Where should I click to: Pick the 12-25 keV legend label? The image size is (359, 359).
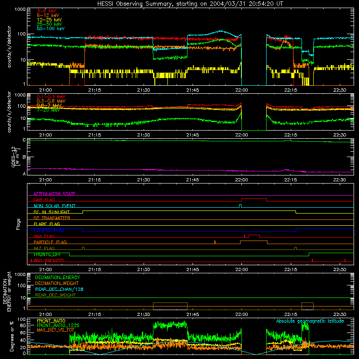[x=49, y=20]
